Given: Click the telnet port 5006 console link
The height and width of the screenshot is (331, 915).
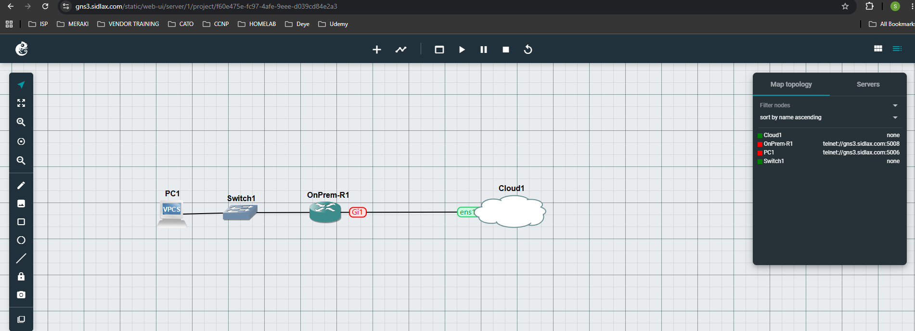Looking at the screenshot, I should coord(861,153).
